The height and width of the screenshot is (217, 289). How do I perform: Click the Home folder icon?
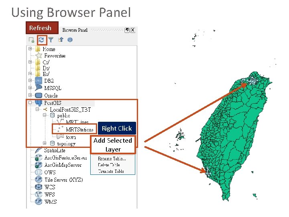(x=38, y=49)
